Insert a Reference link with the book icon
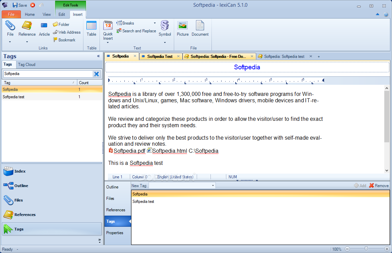Viewport: 392px width, 253px height. 27,29
